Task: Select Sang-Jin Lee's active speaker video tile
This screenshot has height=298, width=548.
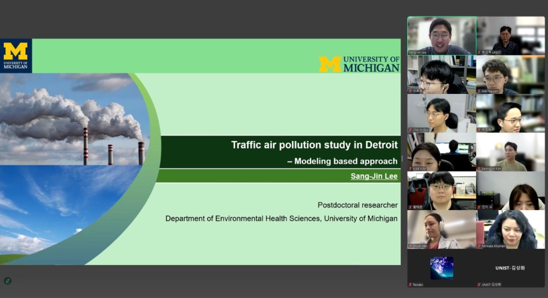Action: click(441, 36)
